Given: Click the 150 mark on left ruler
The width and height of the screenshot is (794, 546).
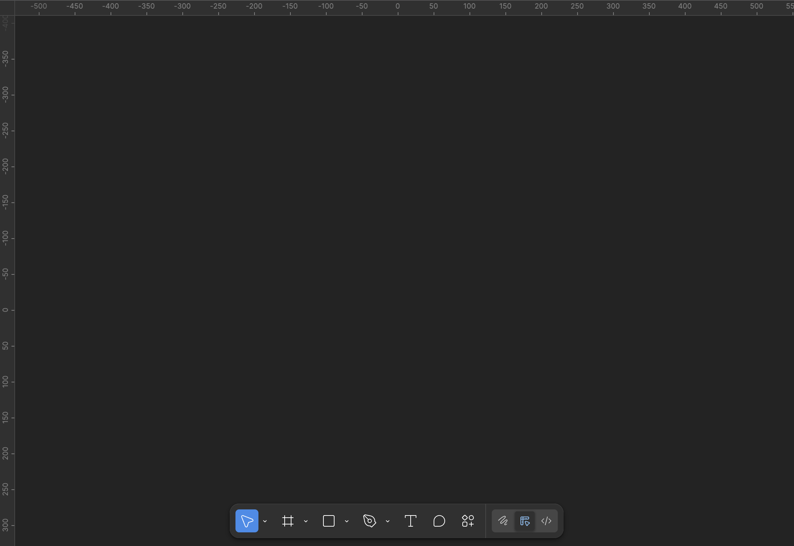Looking at the screenshot, I should [x=5, y=417].
